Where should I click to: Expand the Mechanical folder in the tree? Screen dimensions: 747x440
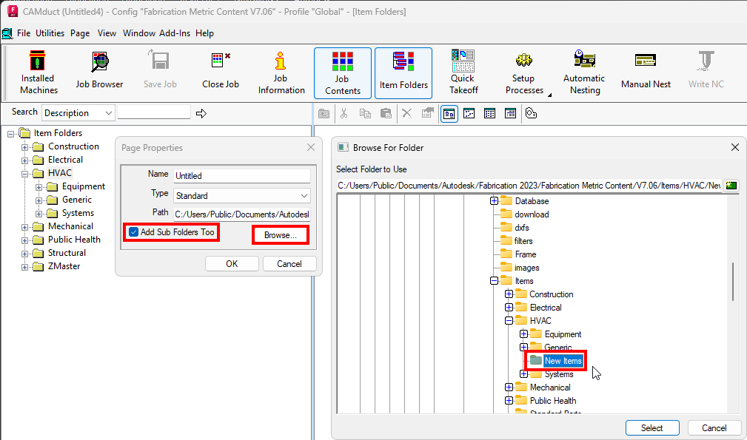coord(25,226)
